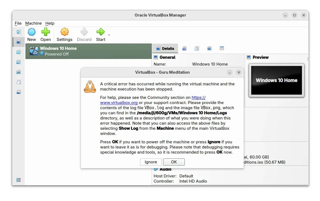Open the Extensions tool in left sidebar
The height and width of the screenshot is (201, 320).
18,52
